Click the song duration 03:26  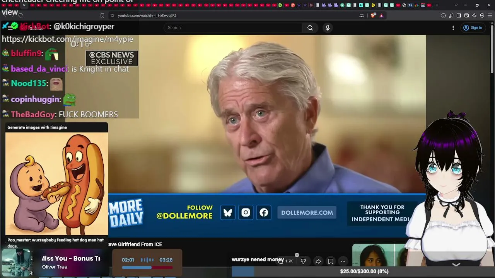tap(166, 260)
